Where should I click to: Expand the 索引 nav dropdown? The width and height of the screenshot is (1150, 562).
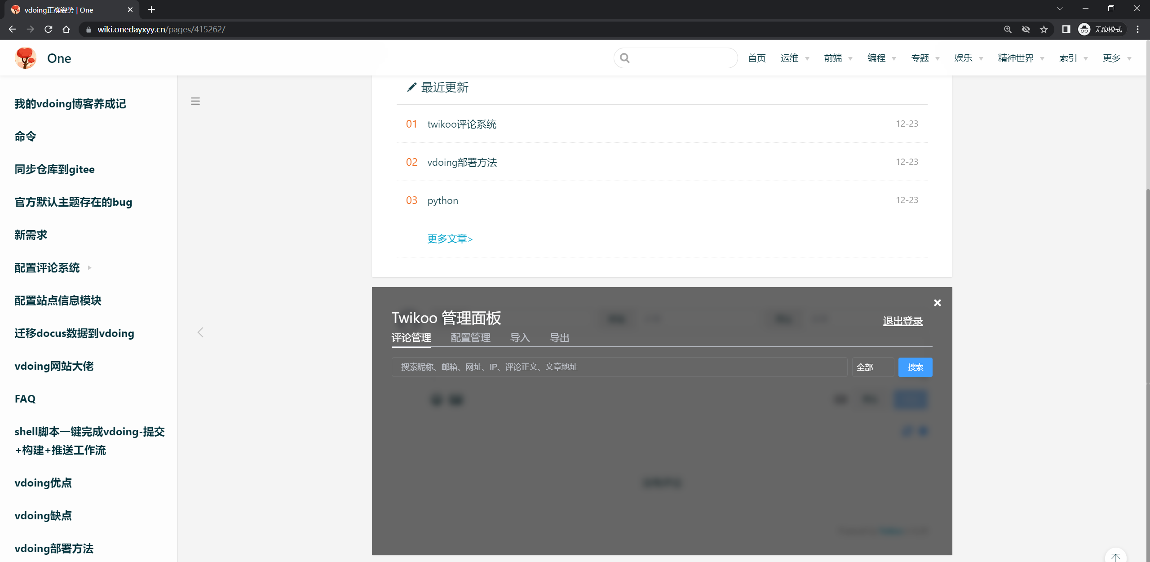pyautogui.click(x=1073, y=58)
